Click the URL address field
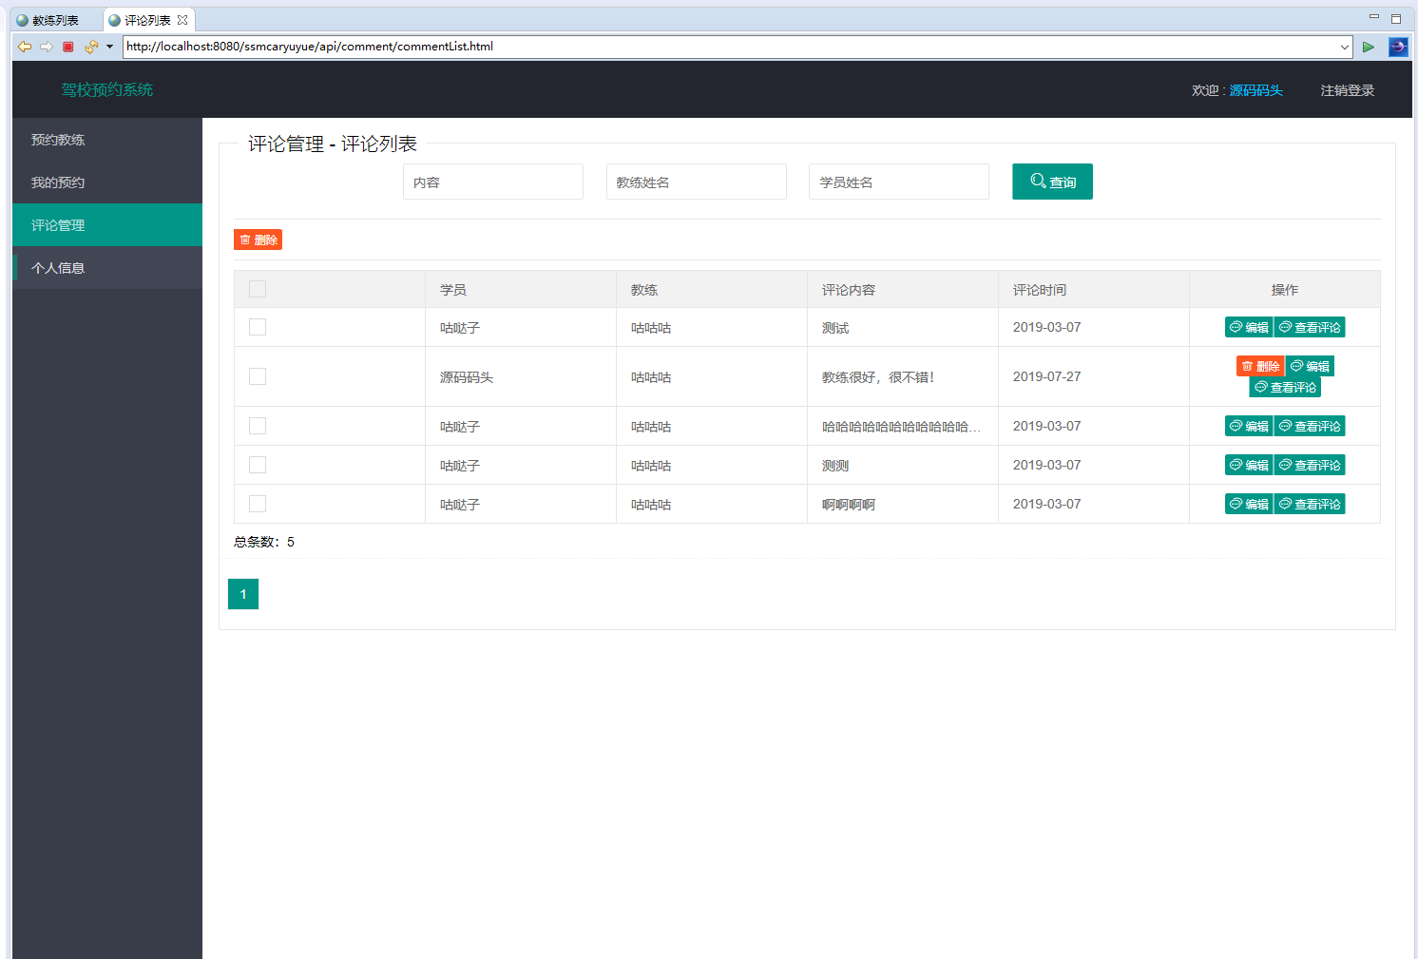 [x=730, y=47]
